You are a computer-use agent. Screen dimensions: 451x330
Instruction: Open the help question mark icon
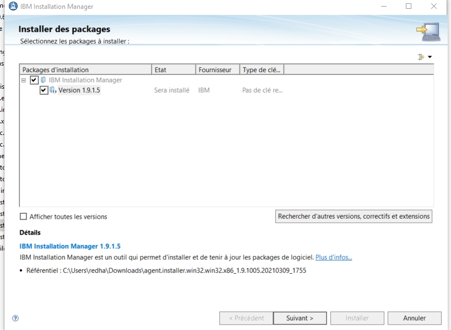[15, 318]
